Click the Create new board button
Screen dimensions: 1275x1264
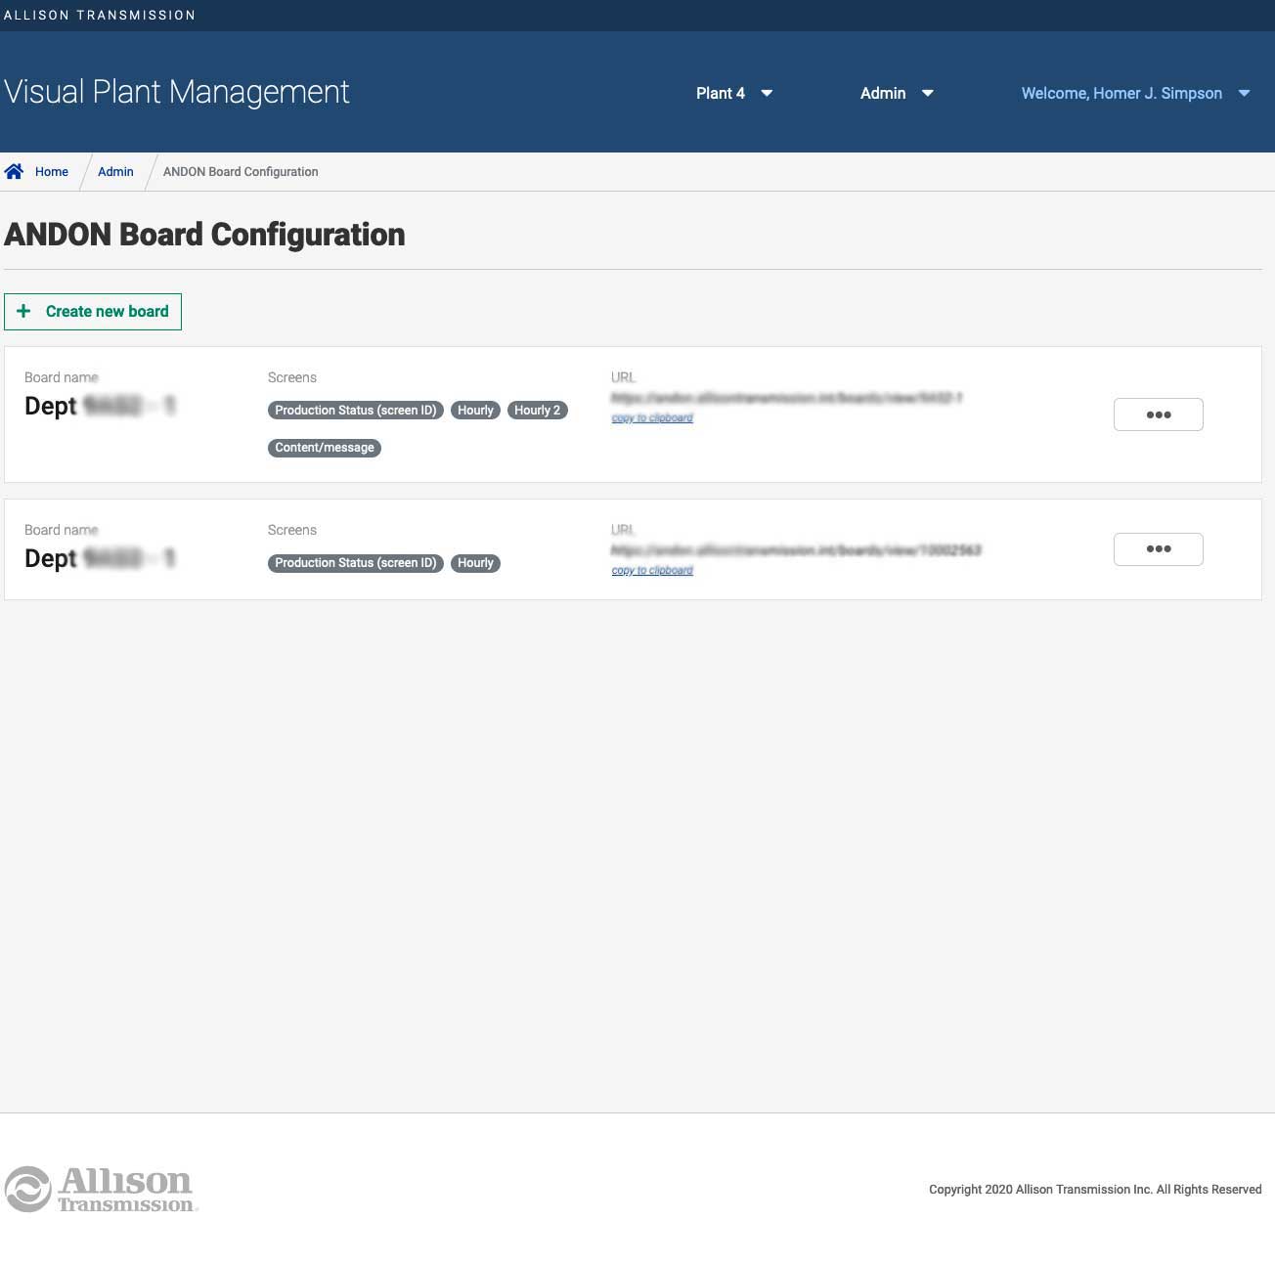(93, 312)
